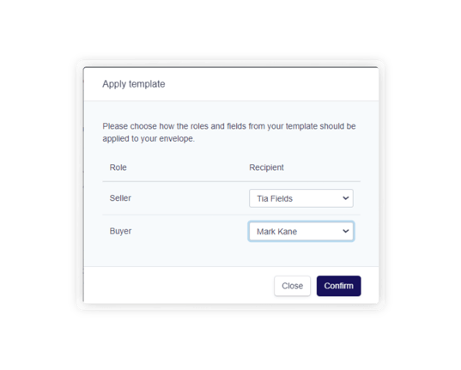Screen dimensions: 461x370
Task: Open the Seller recipient dropdown
Action: pyautogui.click(x=301, y=198)
